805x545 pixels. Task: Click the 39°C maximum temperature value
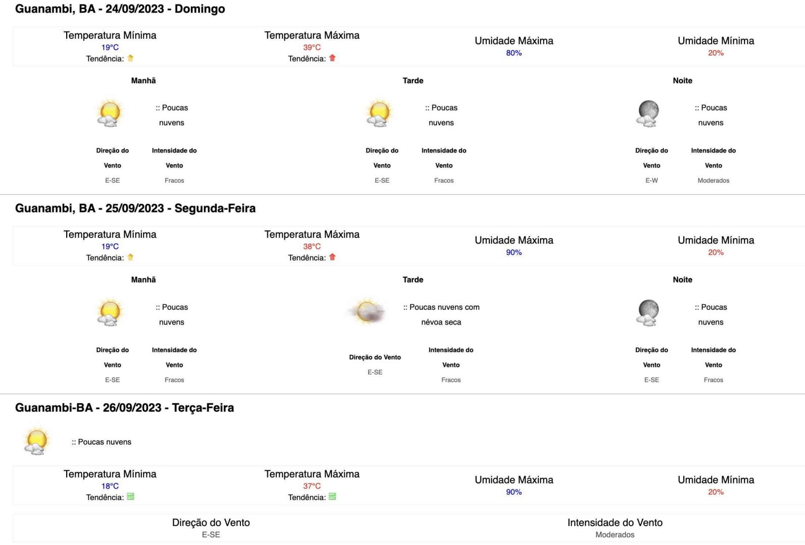pos(312,47)
